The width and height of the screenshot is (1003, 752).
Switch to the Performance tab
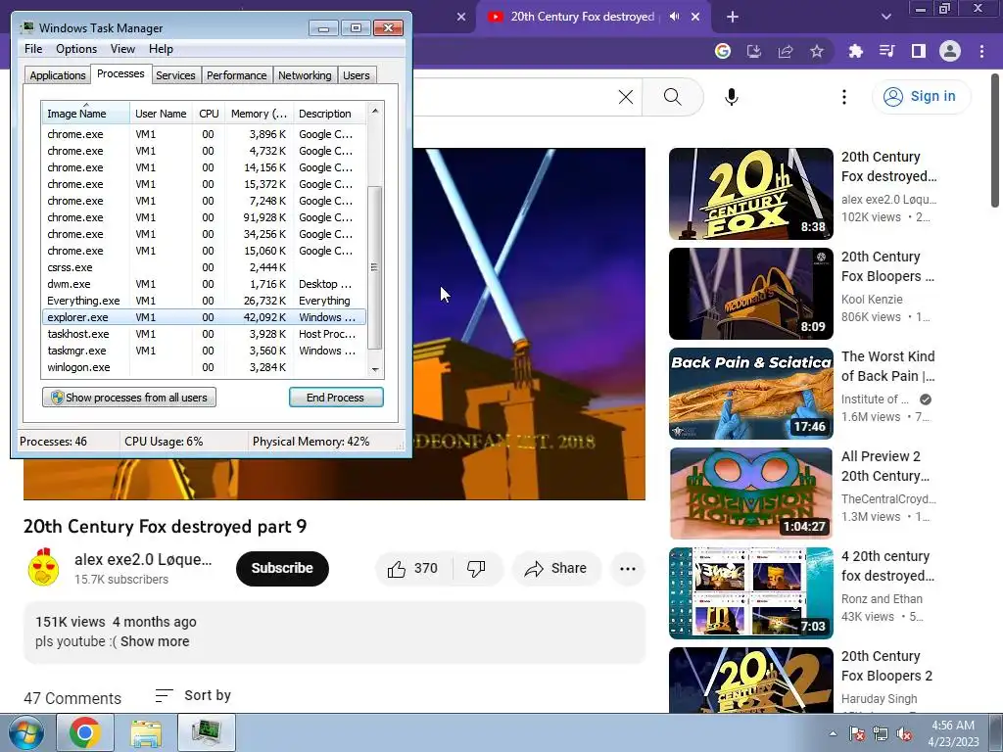pyautogui.click(x=236, y=75)
